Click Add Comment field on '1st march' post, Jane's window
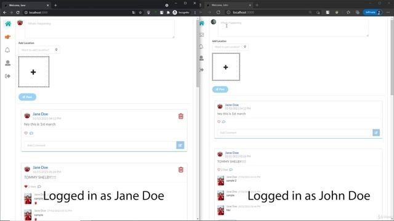 click(x=100, y=145)
